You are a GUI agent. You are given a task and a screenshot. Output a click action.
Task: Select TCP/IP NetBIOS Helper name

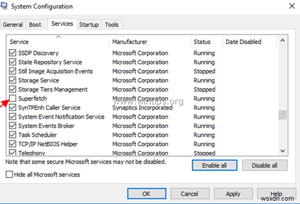(x=48, y=144)
